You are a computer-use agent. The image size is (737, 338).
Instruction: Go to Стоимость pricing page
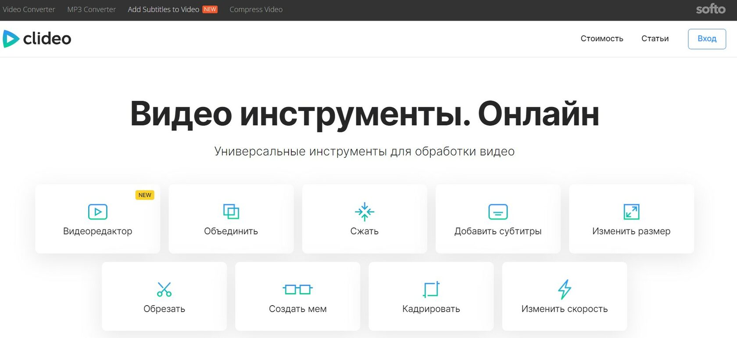point(602,39)
